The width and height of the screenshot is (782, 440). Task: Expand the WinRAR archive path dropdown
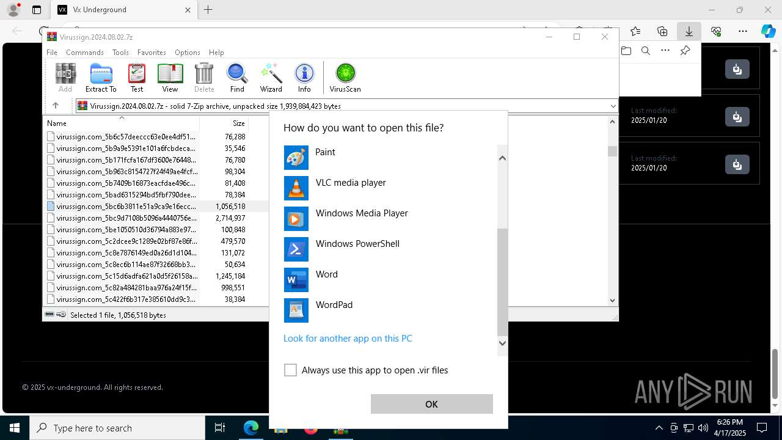[613, 106]
